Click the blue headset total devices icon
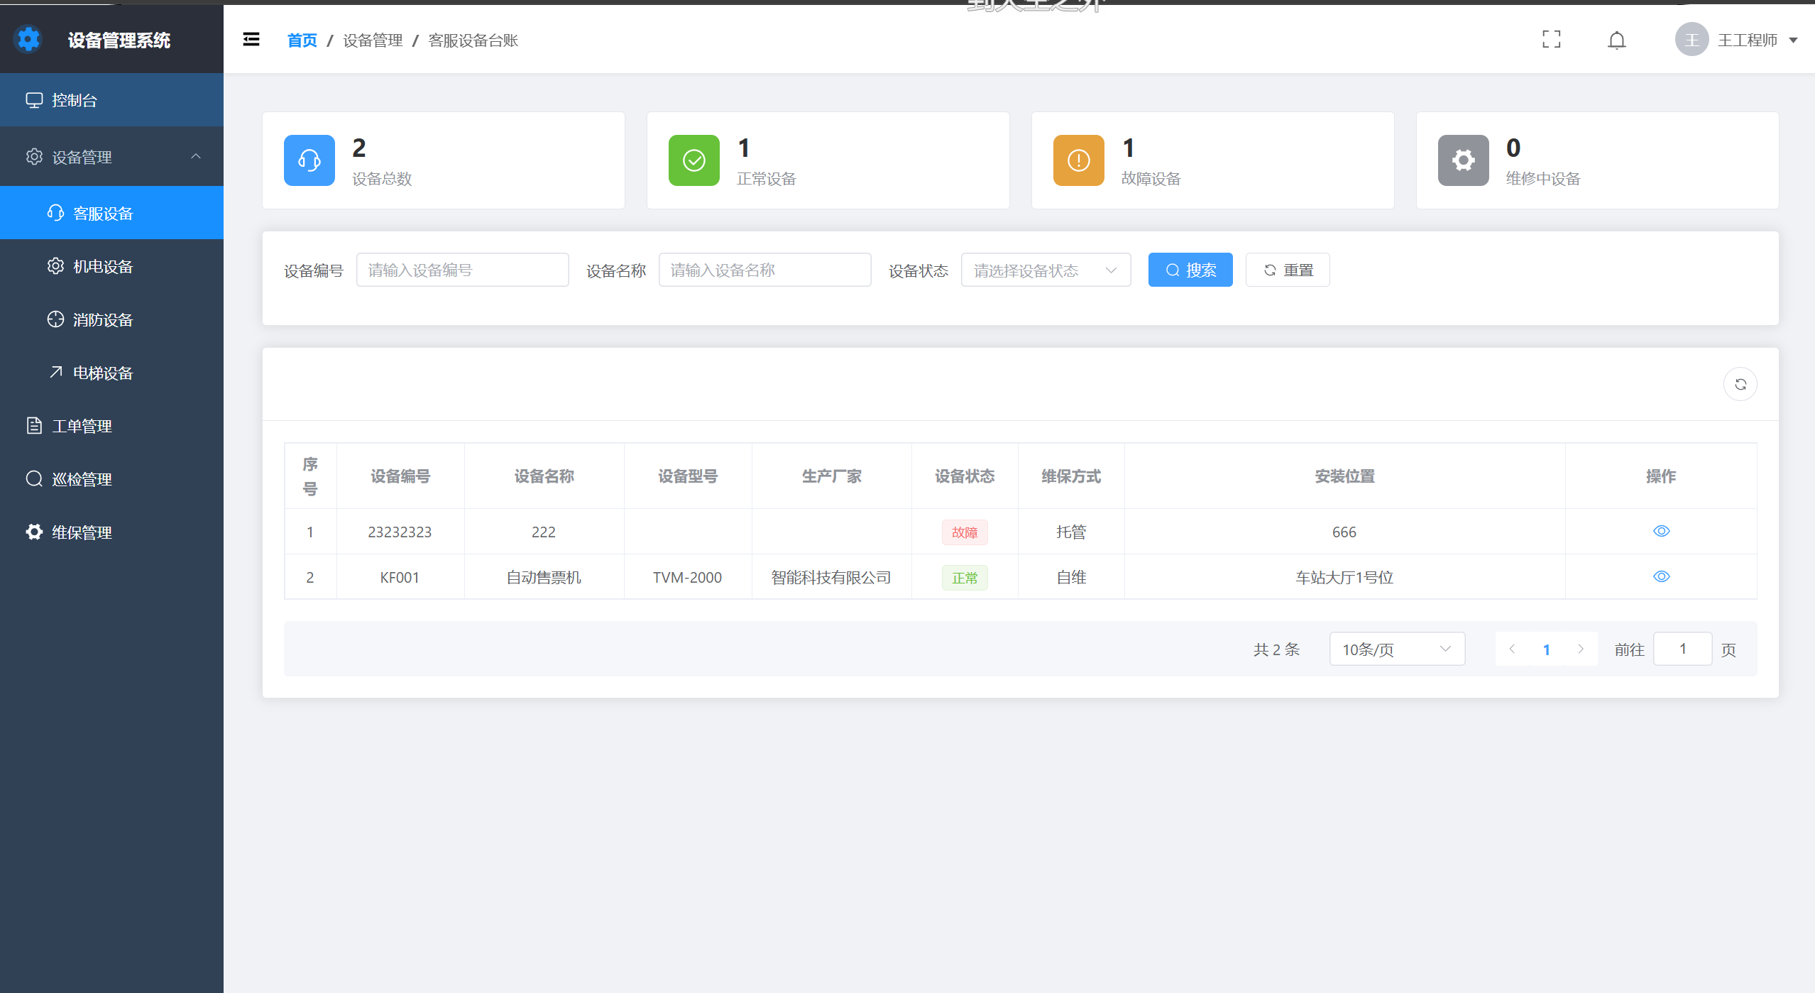1815x993 pixels. [x=309, y=160]
